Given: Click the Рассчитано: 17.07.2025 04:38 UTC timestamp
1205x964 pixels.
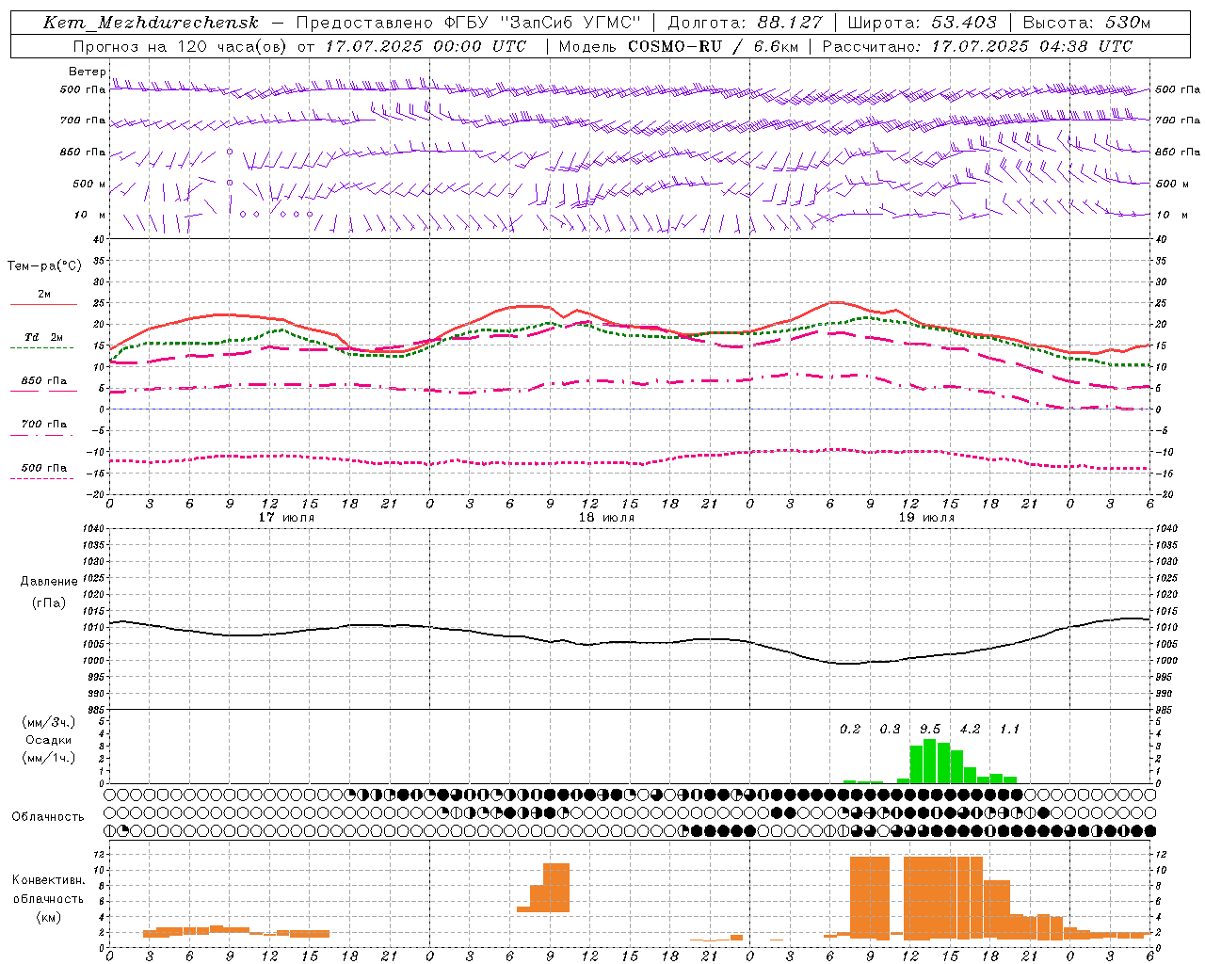Looking at the screenshot, I should coord(977,46).
